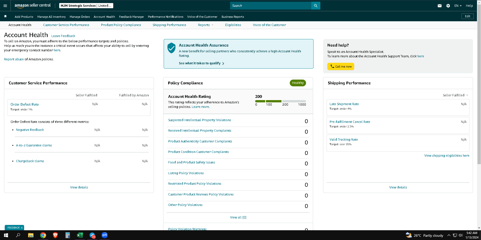481x240 pixels.
Task: Click the Edit button in the menu bar
Action: click(467, 16)
